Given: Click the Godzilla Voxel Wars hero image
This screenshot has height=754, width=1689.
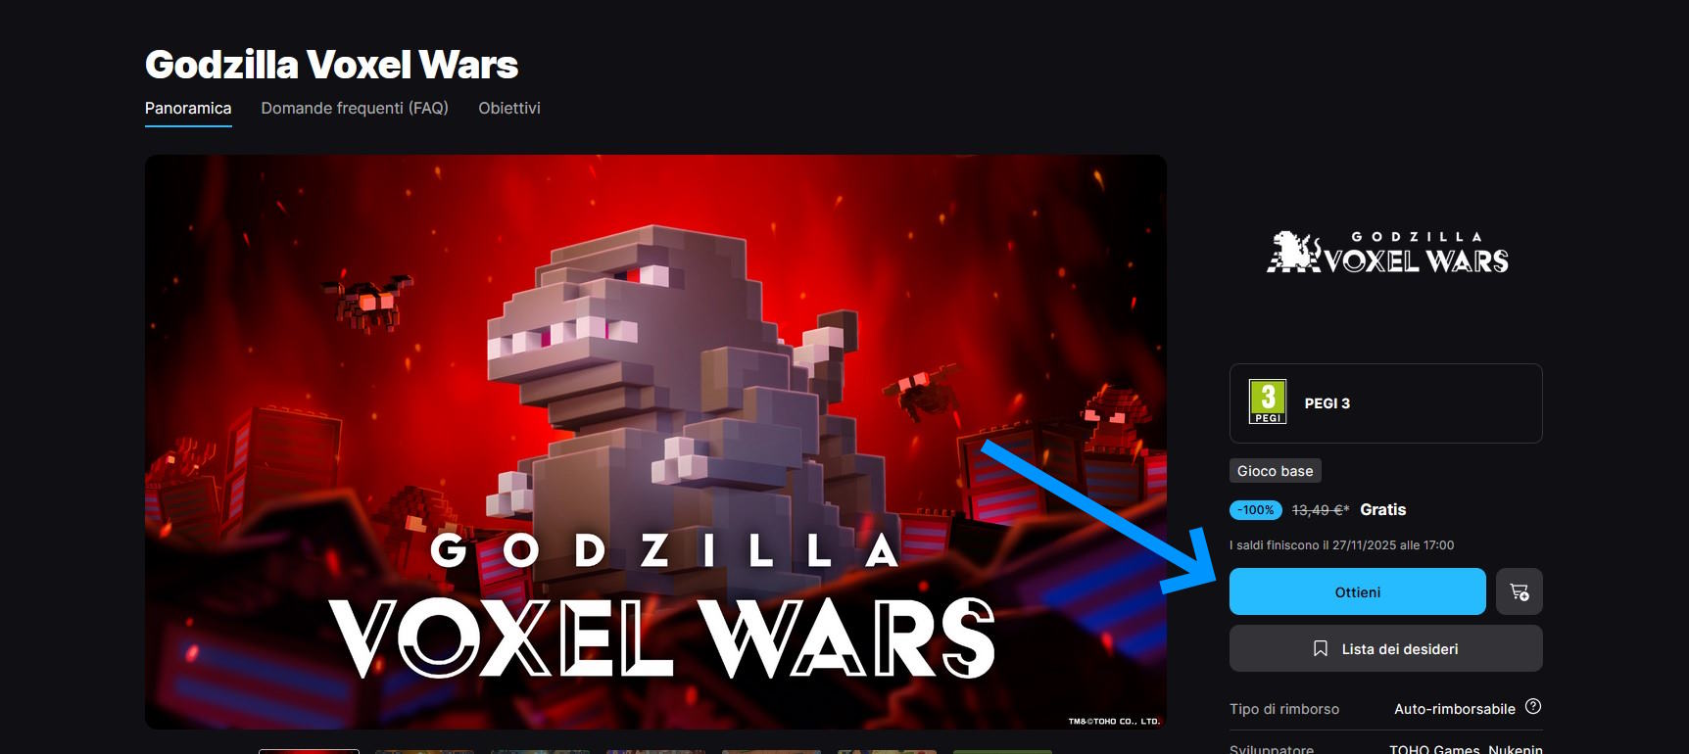Looking at the screenshot, I should coord(655,442).
